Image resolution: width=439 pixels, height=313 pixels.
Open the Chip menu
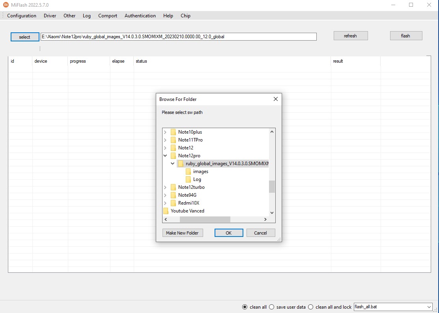185,16
